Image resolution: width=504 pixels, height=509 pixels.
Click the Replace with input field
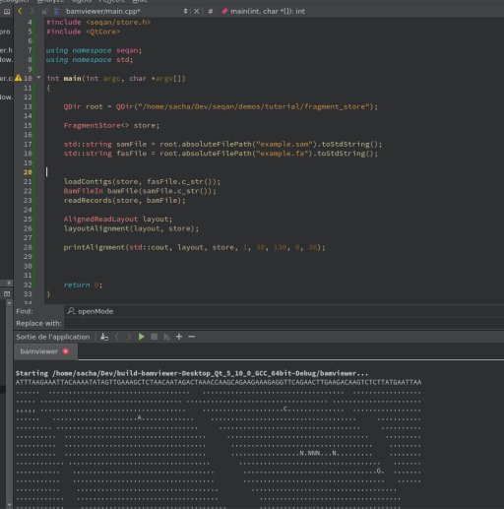[x=283, y=323]
